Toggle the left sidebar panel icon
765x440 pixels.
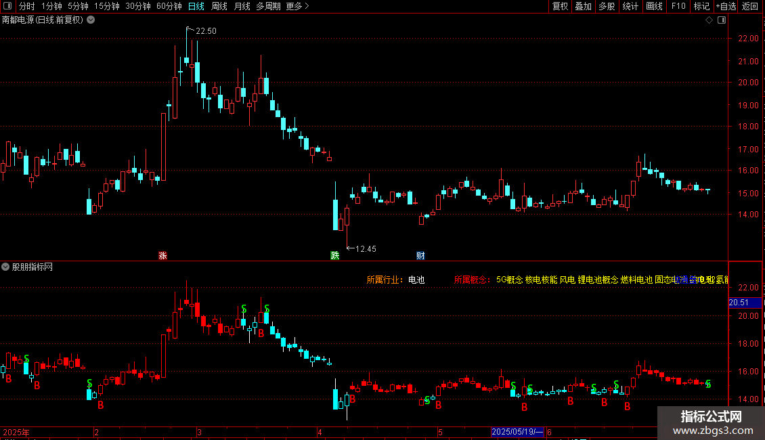(x=7, y=6)
